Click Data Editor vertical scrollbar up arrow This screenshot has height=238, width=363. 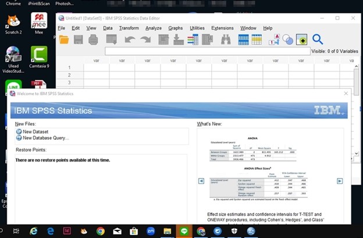[356, 67]
